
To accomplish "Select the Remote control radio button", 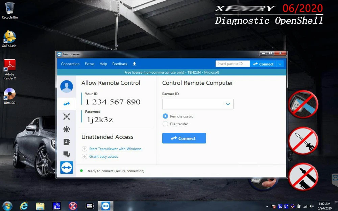I will (x=165, y=116).
